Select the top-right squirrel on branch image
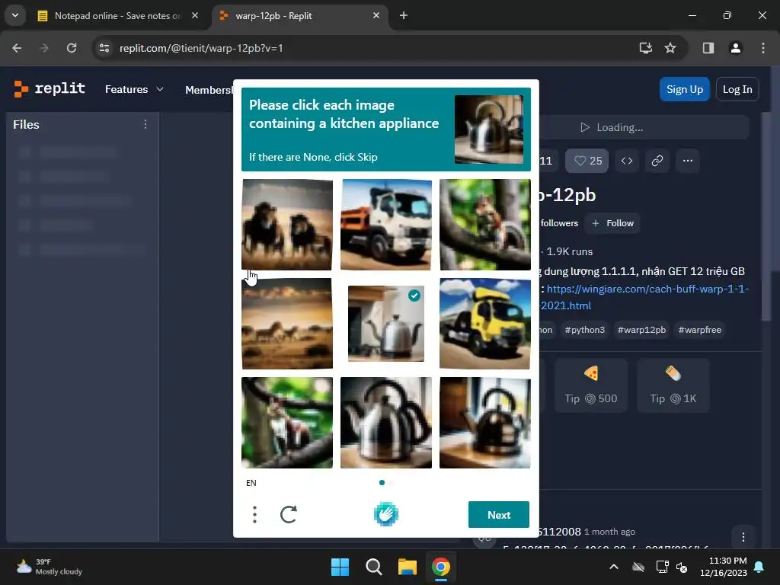Image resolution: width=780 pixels, height=585 pixels. pyautogui.click(x=485, y=225)
